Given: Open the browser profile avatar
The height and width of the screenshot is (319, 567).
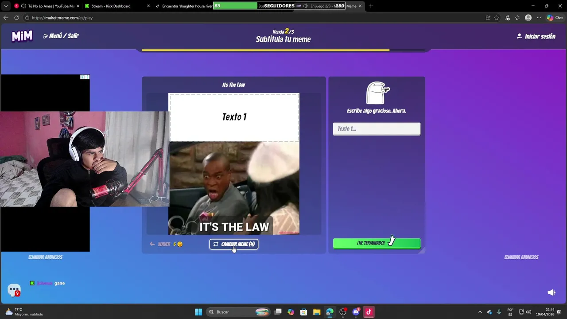Looking at the screenshot, I should click(528, 18).
